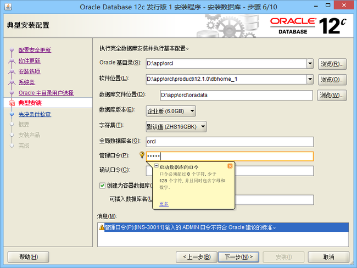Close the yellow password tooltip
This screenshot has height=268, width=357.
(230, 166)
